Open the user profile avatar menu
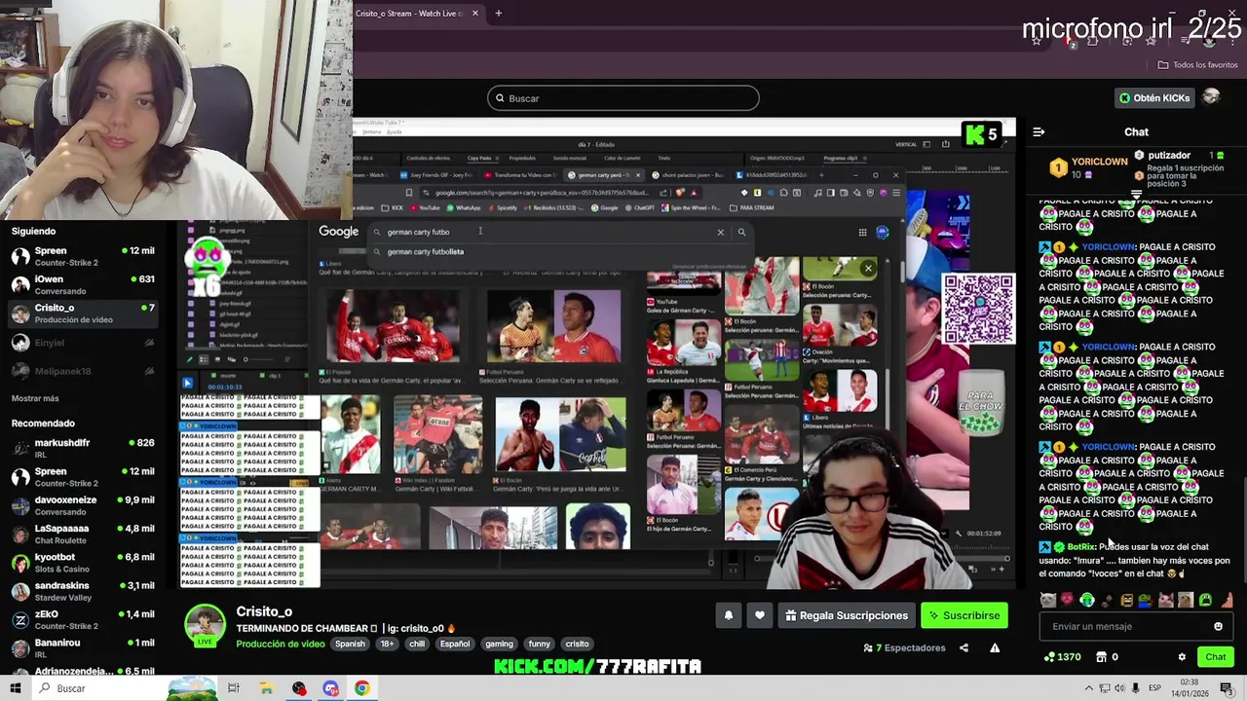1247x701 pixels. tap(1212, 97)
